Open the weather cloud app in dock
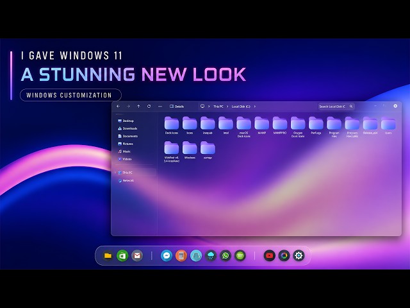Image resolution: width=410 pixels, height=308 pixels. coord(211,255)
